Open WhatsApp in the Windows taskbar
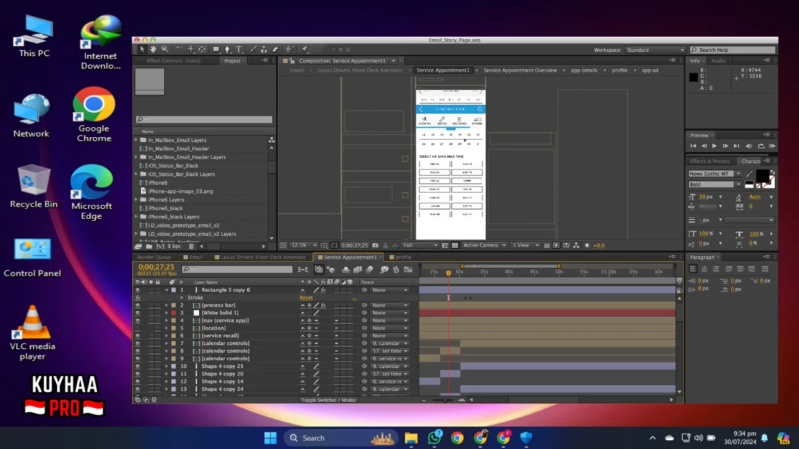Screen dimensions: 799x449 (434, 438)
